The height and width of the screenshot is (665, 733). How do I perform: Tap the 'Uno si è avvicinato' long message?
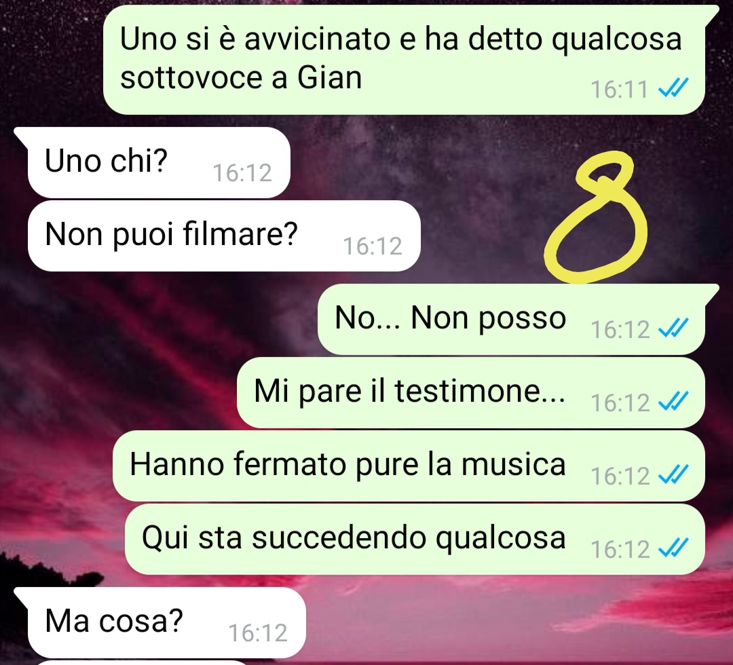[404, 59]
